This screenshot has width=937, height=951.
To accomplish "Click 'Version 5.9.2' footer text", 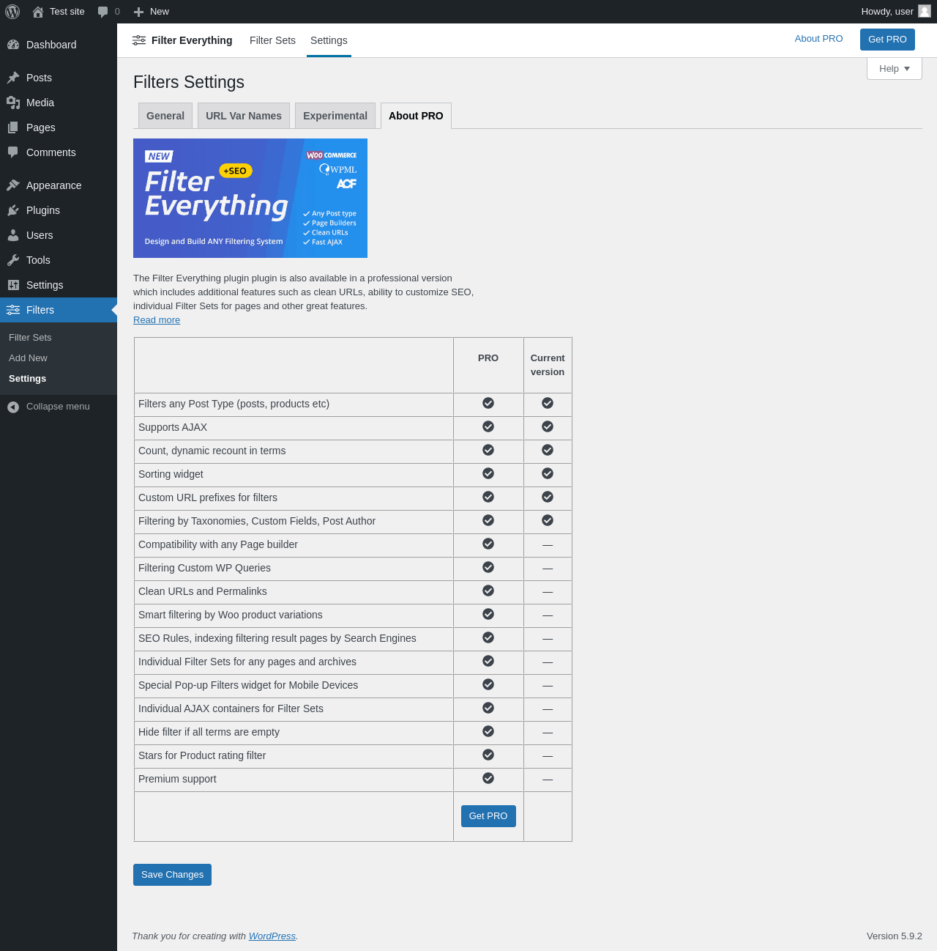I will (x=895, y=936).
